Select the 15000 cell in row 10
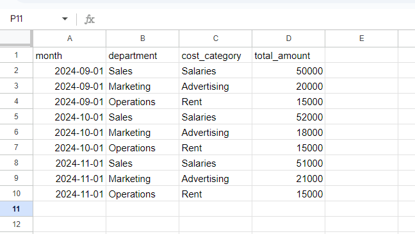Viewport: 415px width, 234px height. click(x=289, y=194)
